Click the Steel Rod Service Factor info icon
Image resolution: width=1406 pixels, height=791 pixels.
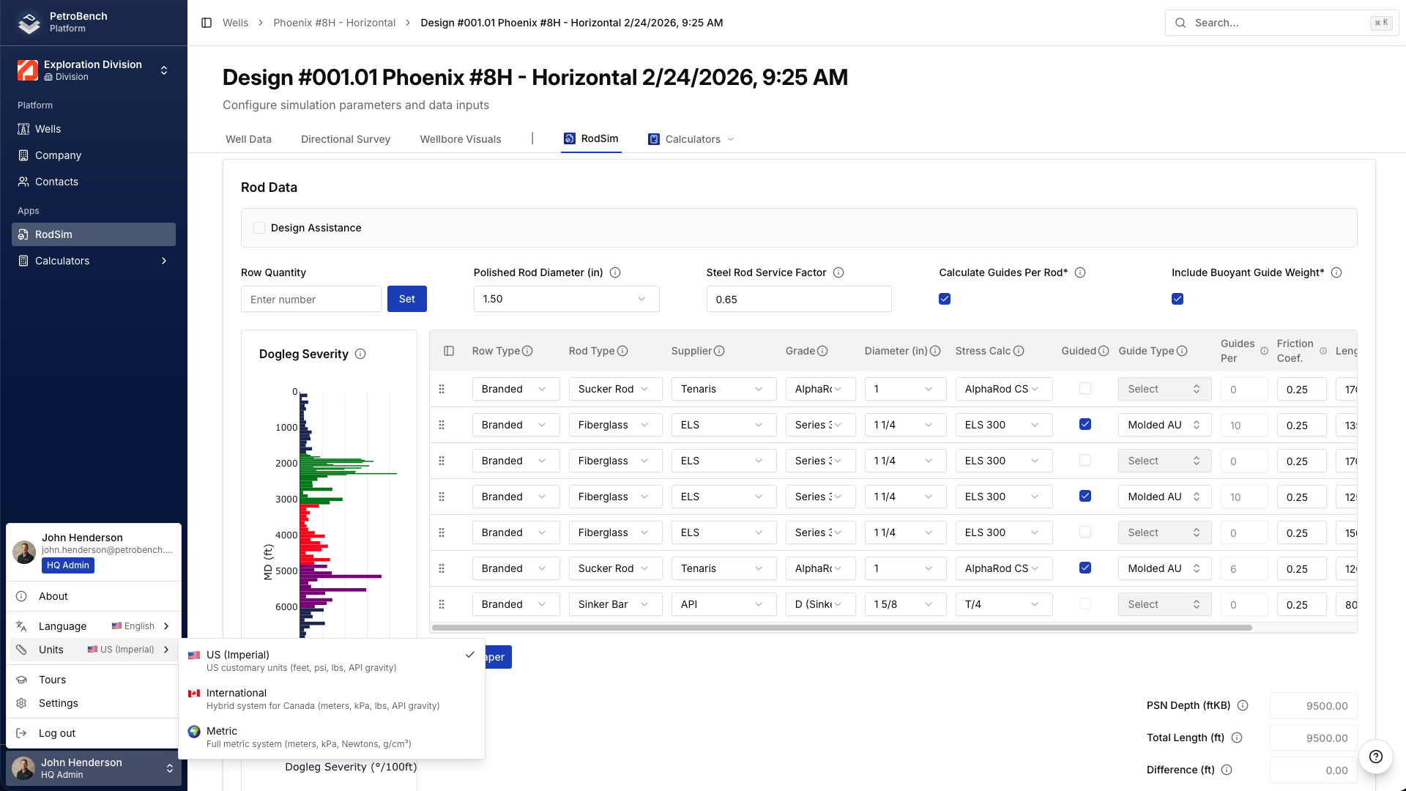pos(838,272)
